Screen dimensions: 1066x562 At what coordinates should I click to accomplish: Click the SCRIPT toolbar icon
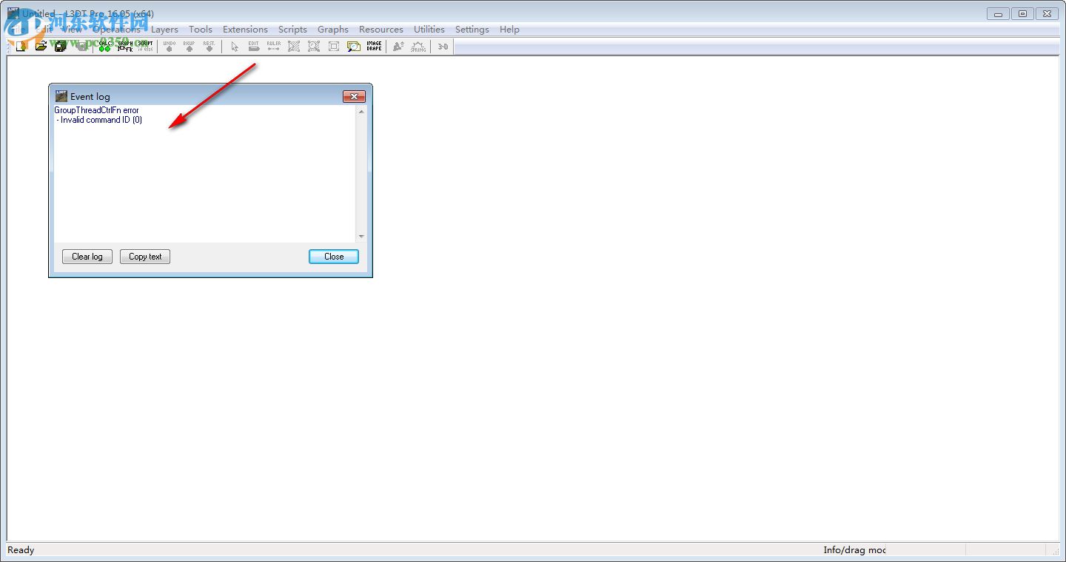click(x=145, y=46)
